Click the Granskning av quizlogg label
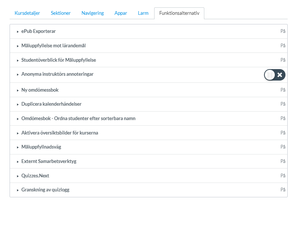The image size is (298, 228). [x=45, y=190]
